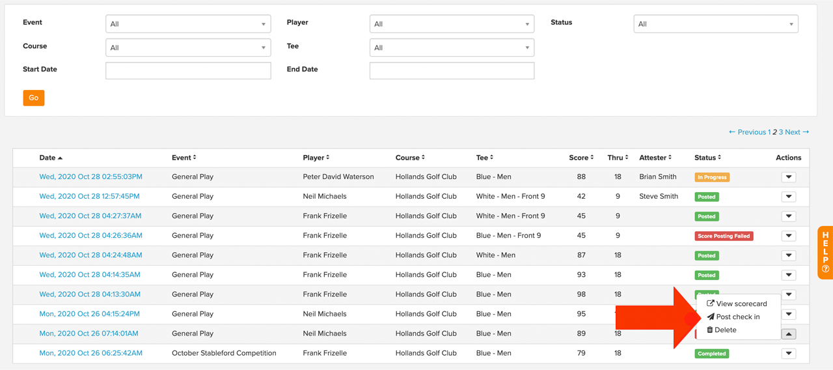Open actions for Oct 26 04:15:24PM row
The height and width of the screenshot is (370, 833).
[x=789, y=314]
